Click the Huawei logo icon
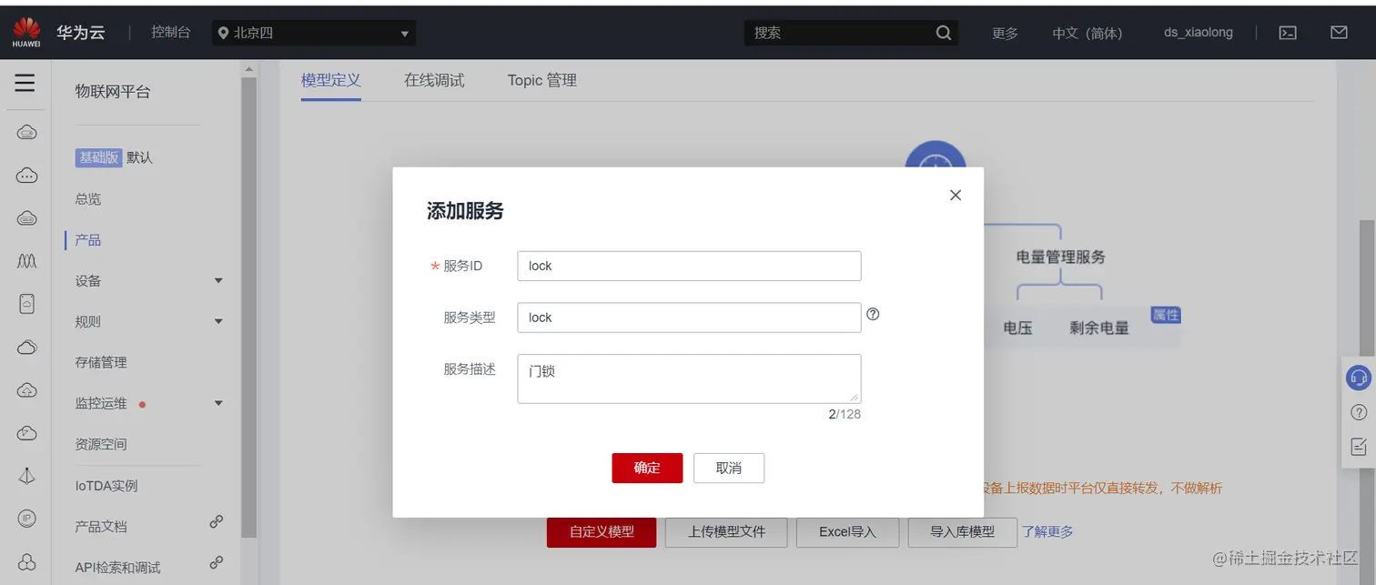 pos(25,32)
